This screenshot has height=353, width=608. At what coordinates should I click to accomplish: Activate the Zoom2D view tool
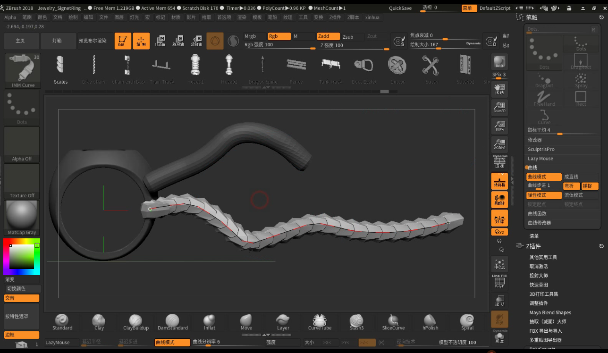[x=499, y=108]
